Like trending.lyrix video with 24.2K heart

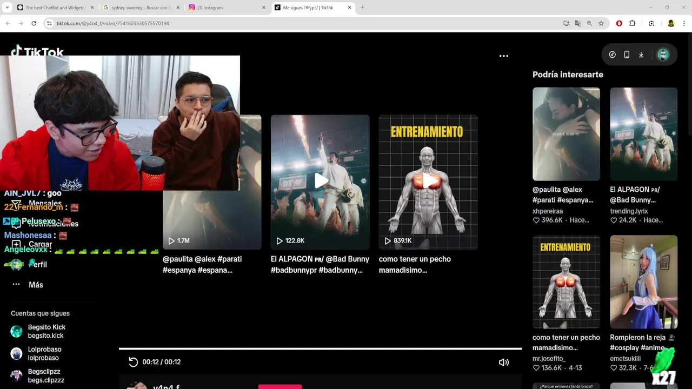[614, 220]
